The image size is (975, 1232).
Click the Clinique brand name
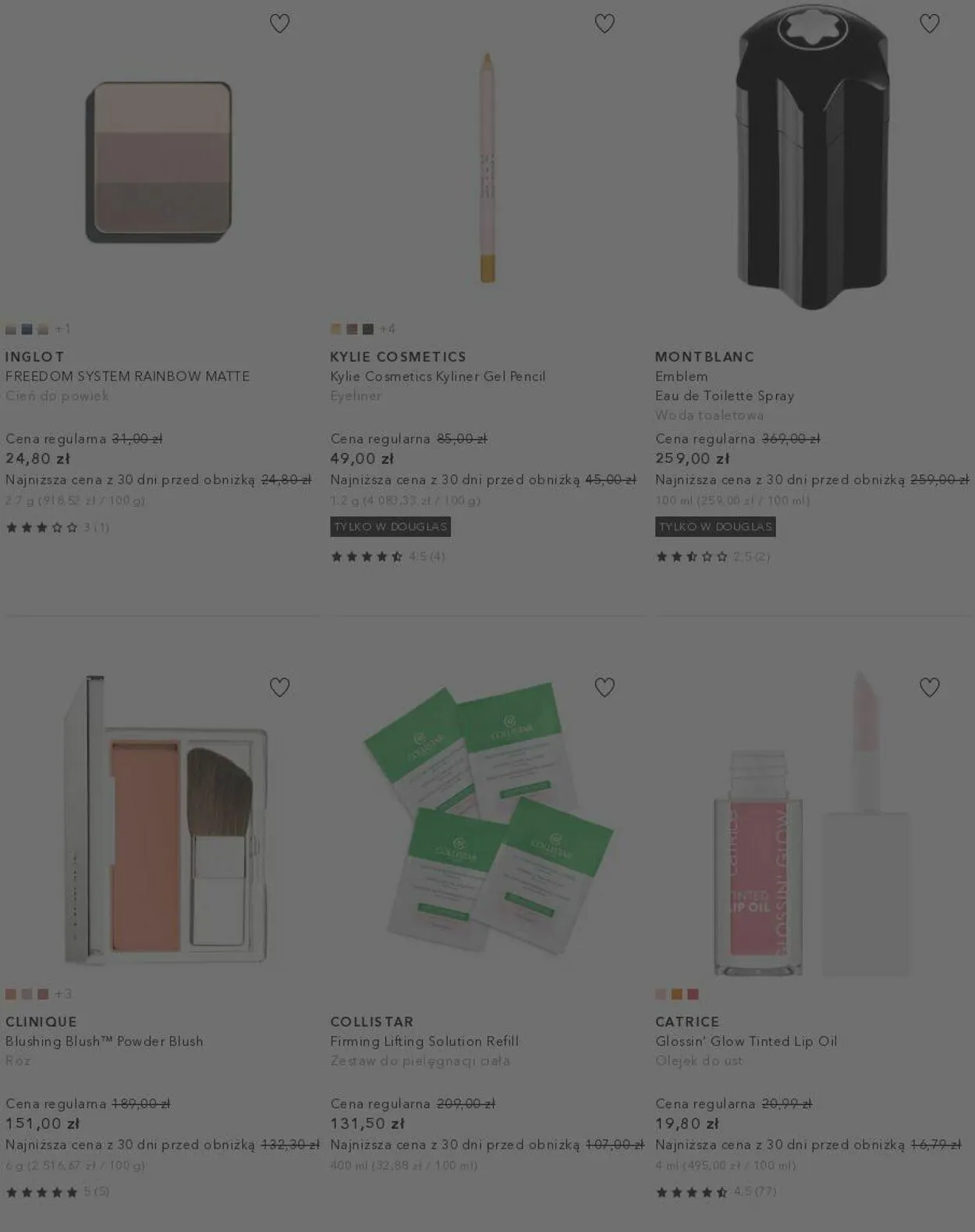[x=41, y=1022]
